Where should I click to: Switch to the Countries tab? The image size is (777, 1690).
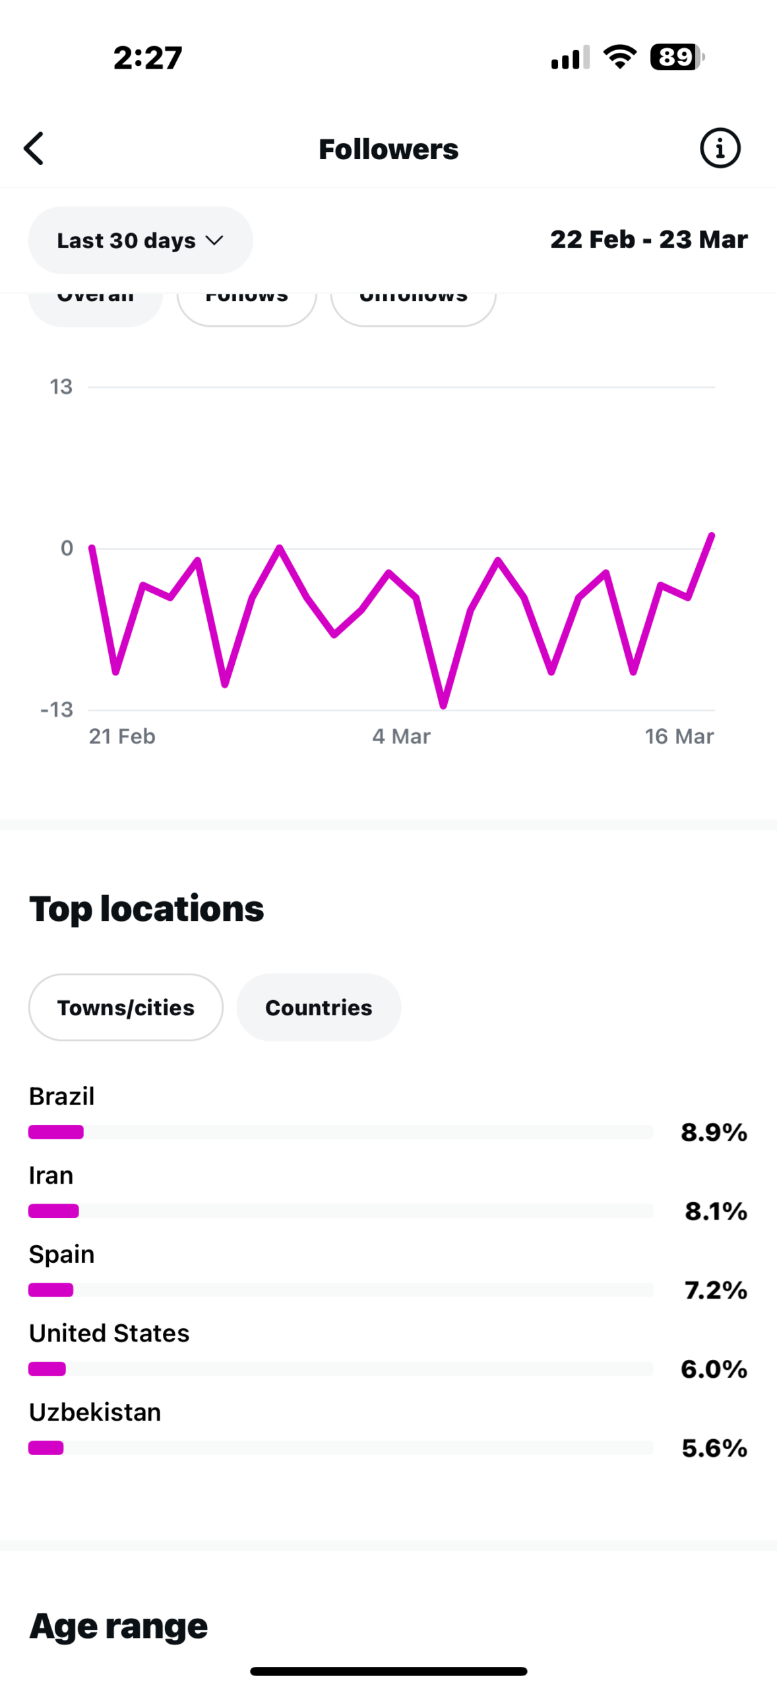pos(319,1007)
